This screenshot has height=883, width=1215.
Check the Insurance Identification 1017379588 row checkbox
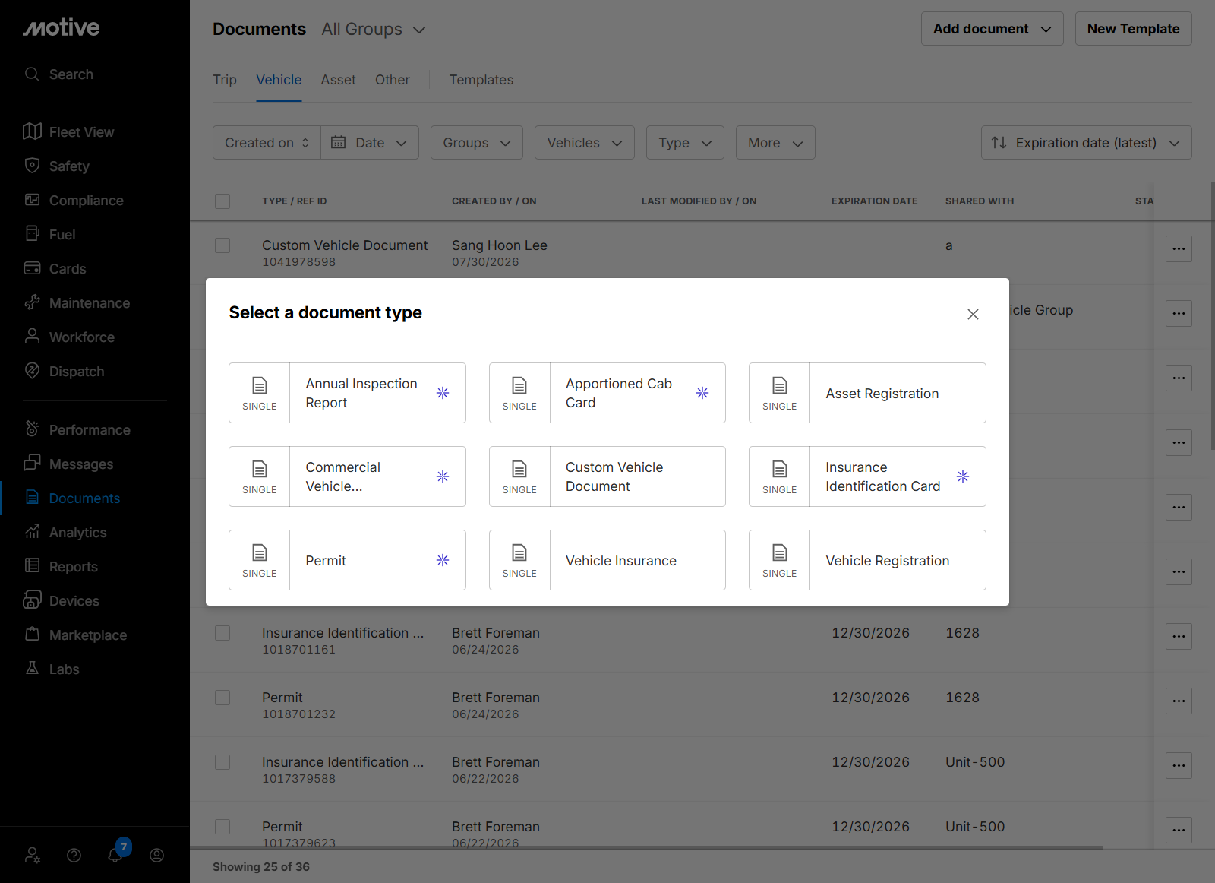pos(222,762)
